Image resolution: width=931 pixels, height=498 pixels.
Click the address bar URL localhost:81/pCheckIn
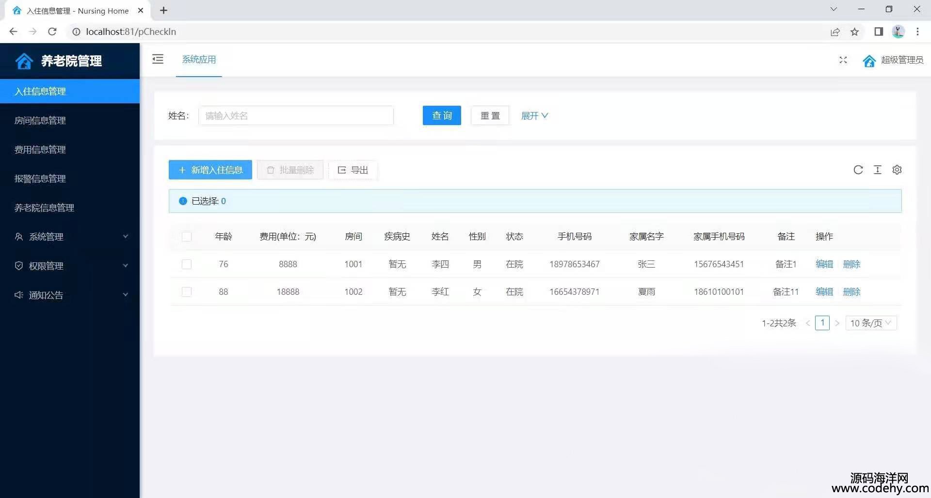[131, 32]
